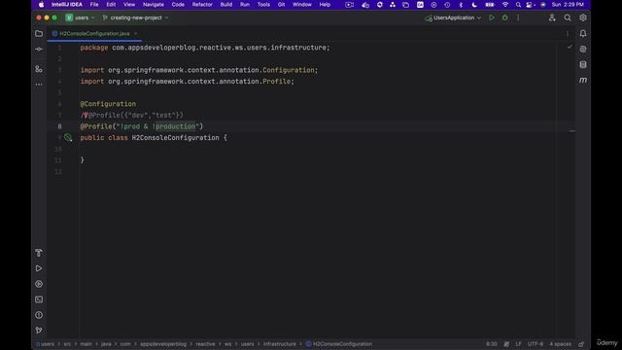Select the H2ConsoleConfiguration.java editor tab
The width and height of the screenshot is (622, 350).
94,34
